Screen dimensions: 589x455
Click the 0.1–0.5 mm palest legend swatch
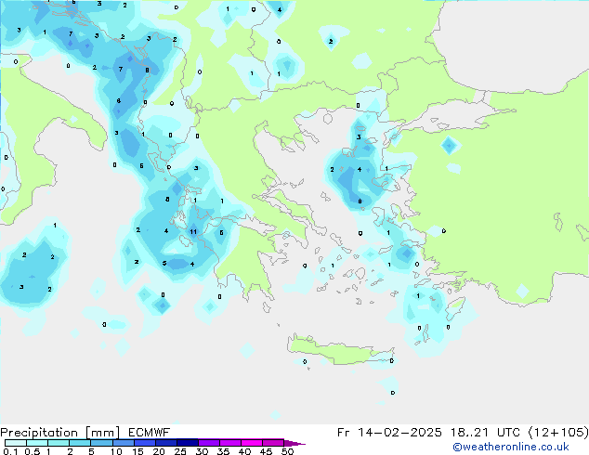16,443
